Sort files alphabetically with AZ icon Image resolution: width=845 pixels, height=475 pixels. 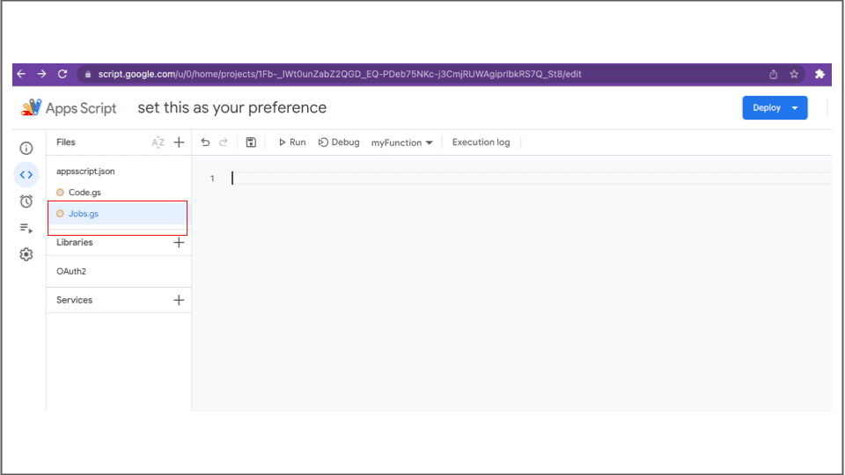158,142
